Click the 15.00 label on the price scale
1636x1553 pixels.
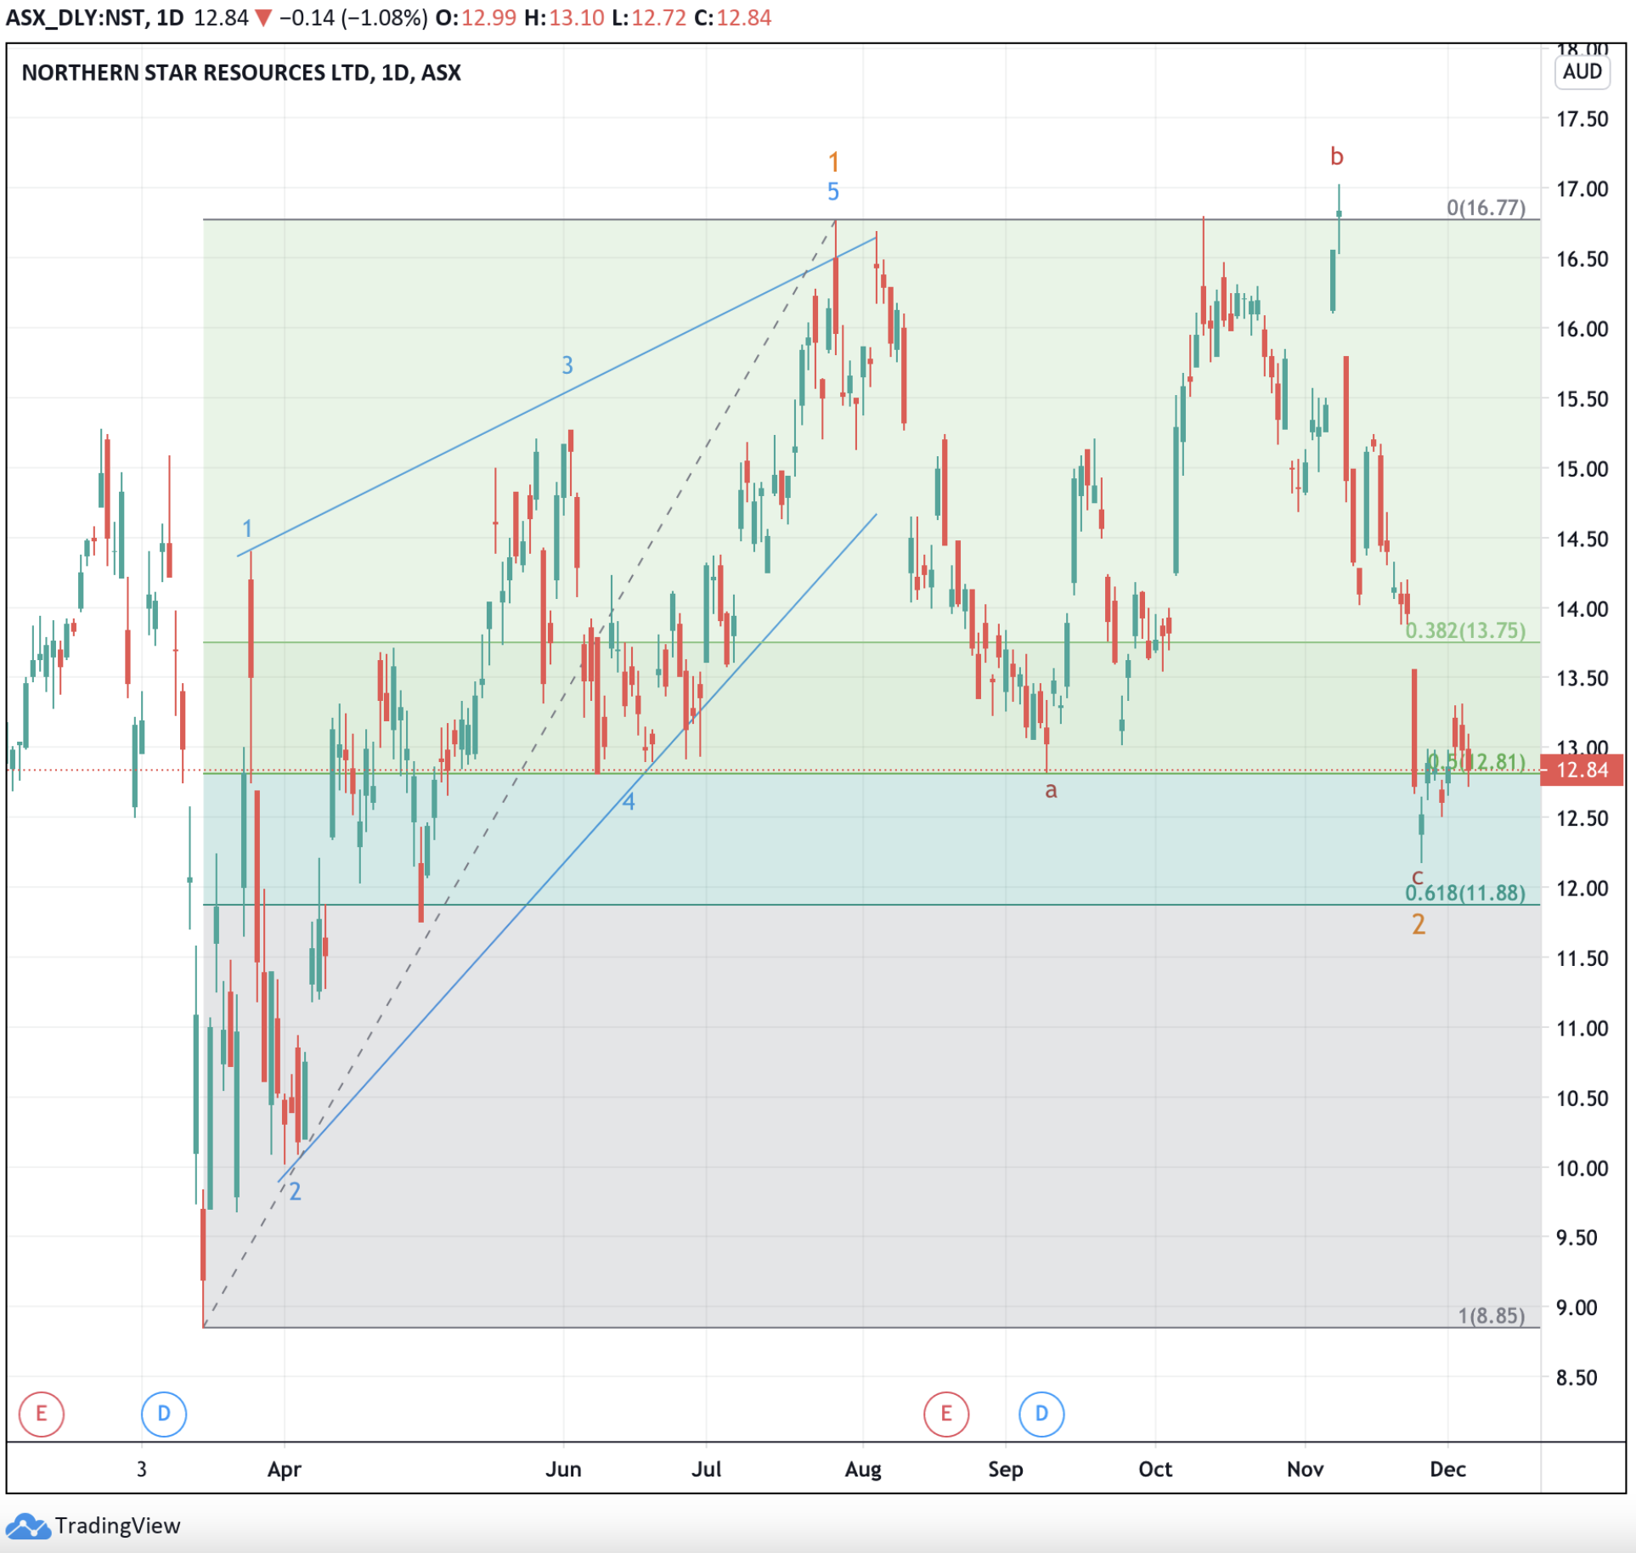[1581, 469]
